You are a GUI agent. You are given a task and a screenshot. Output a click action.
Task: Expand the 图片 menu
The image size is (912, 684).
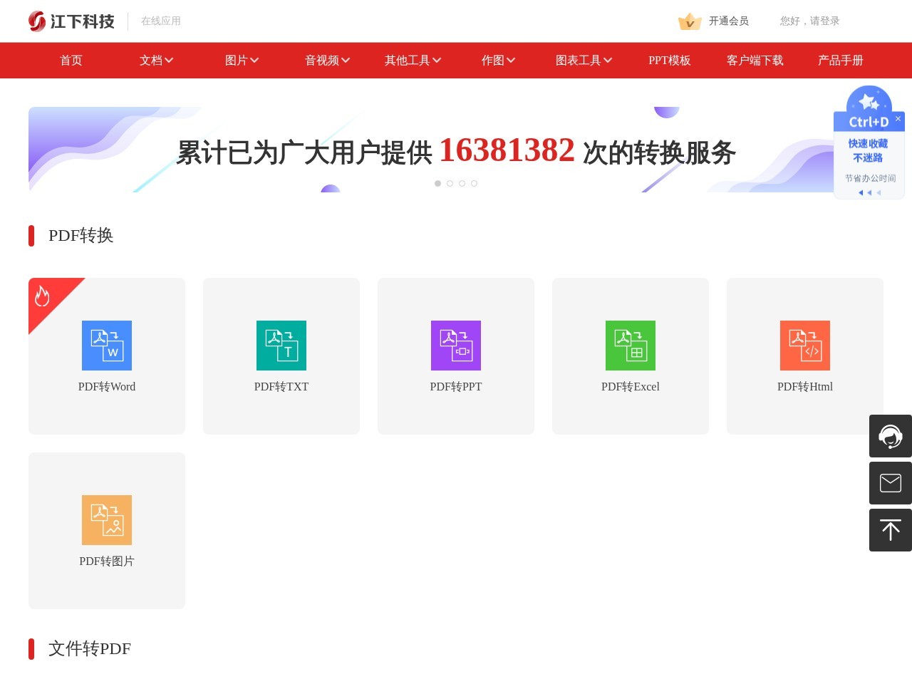[x=242, y=61]
